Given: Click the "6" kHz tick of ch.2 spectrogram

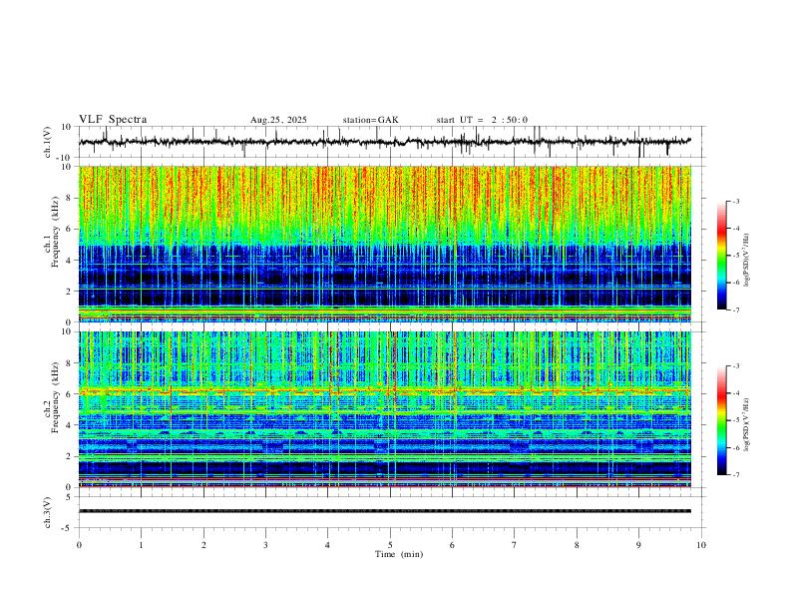Looking at the screenshot, I should 69,394.
